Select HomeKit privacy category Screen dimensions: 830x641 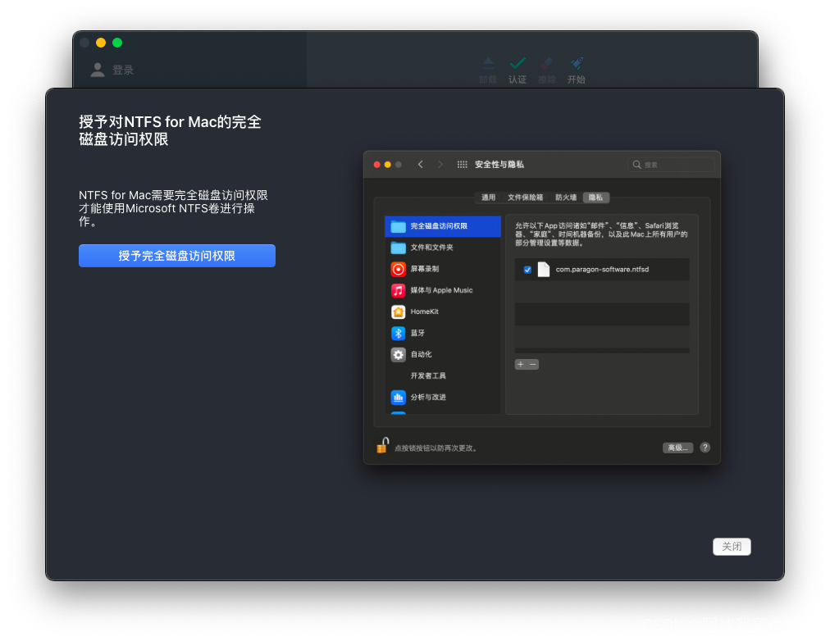[x=443, y=311]
